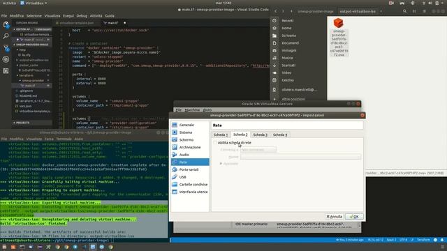Open Source Control view in VS Code
447x251 pixels.
[x=6, y=47]
